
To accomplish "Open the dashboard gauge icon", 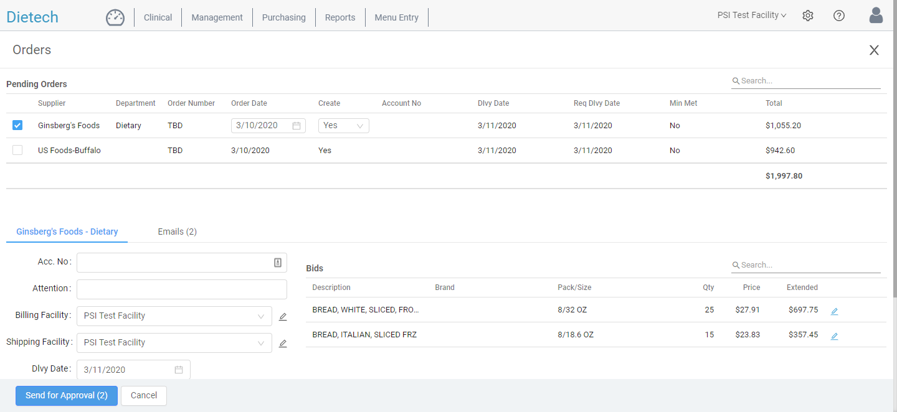I will click(x=115, y=17).
